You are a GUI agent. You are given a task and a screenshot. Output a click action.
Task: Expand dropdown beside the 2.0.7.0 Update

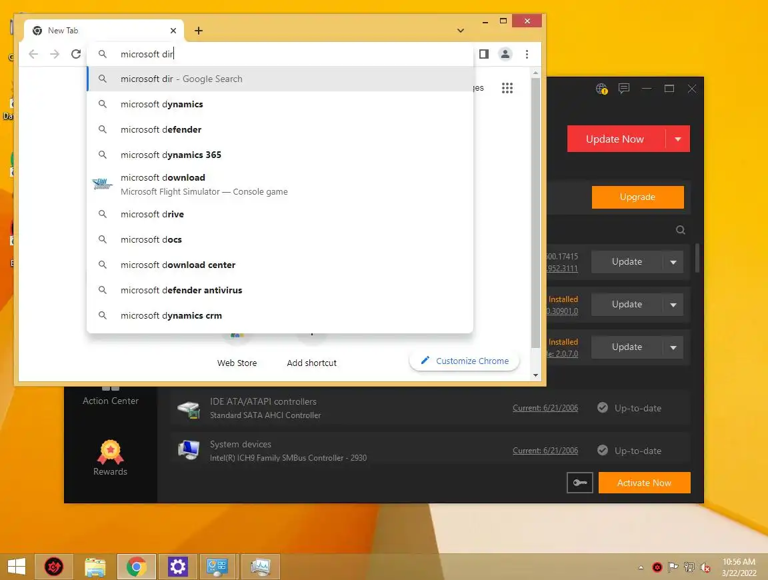[x=673, y=347]
